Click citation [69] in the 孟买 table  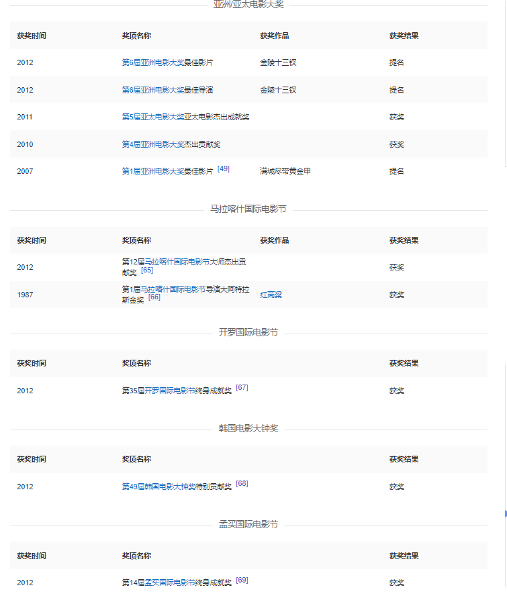click(242, 580)
